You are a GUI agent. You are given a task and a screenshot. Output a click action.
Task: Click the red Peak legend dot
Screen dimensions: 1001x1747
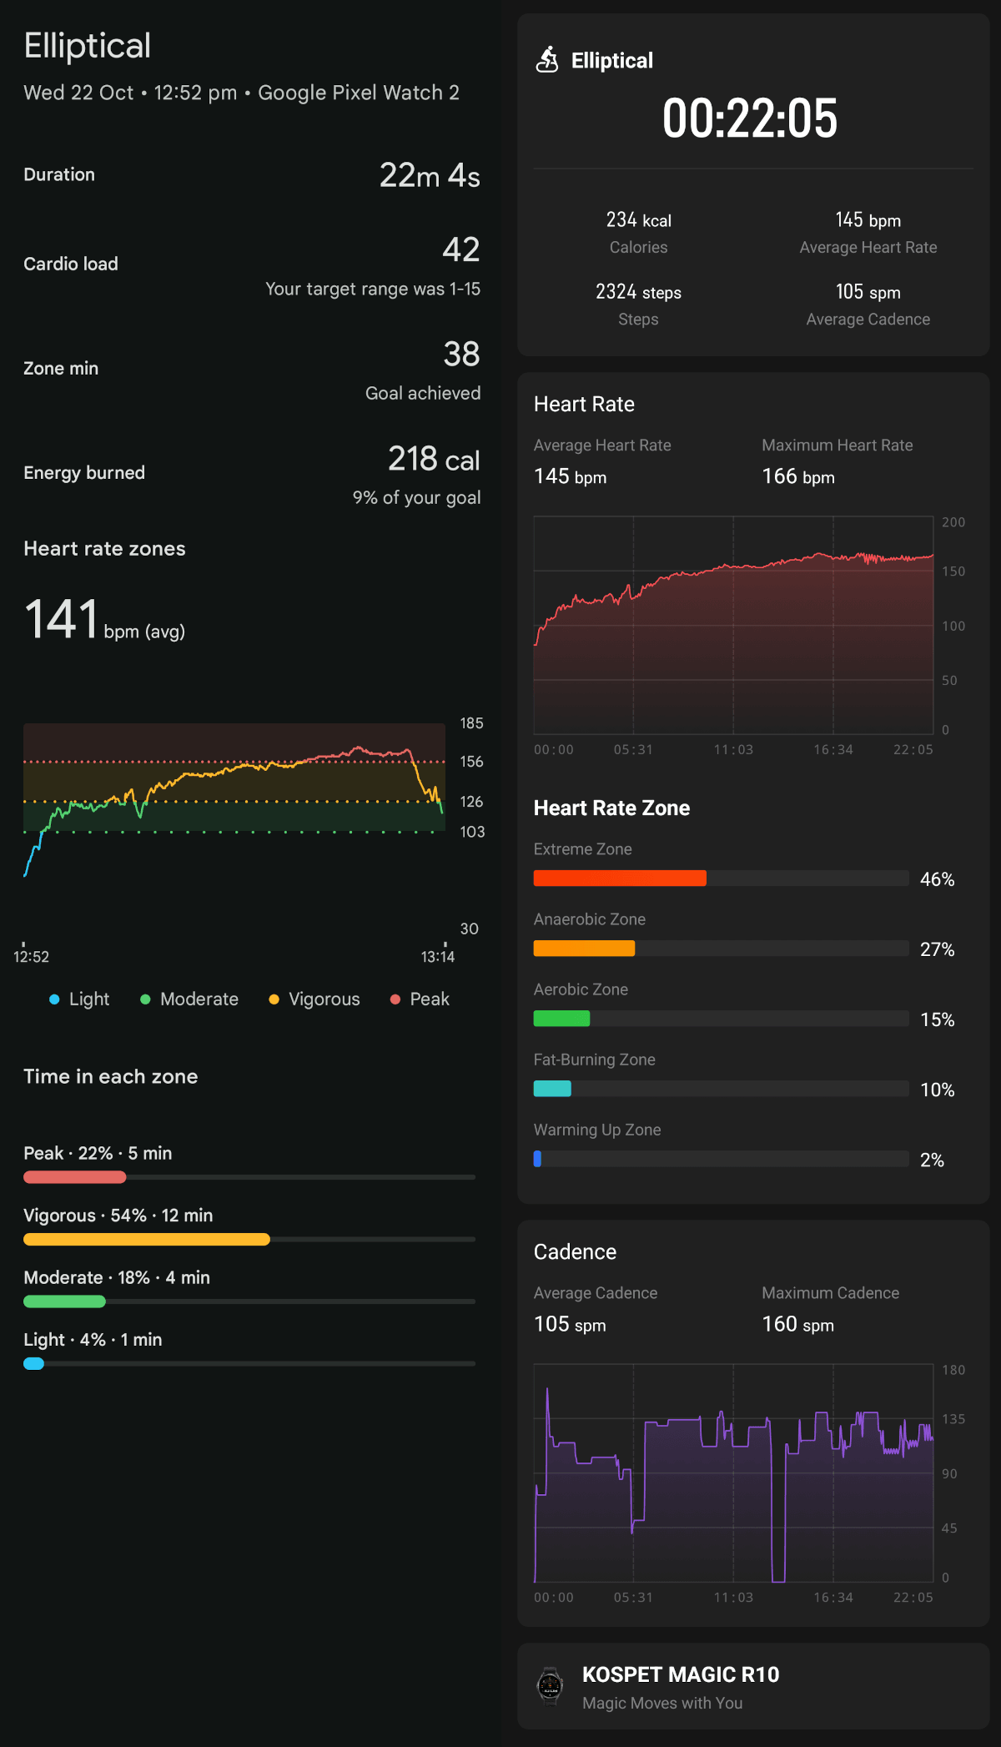click(395, 999)
